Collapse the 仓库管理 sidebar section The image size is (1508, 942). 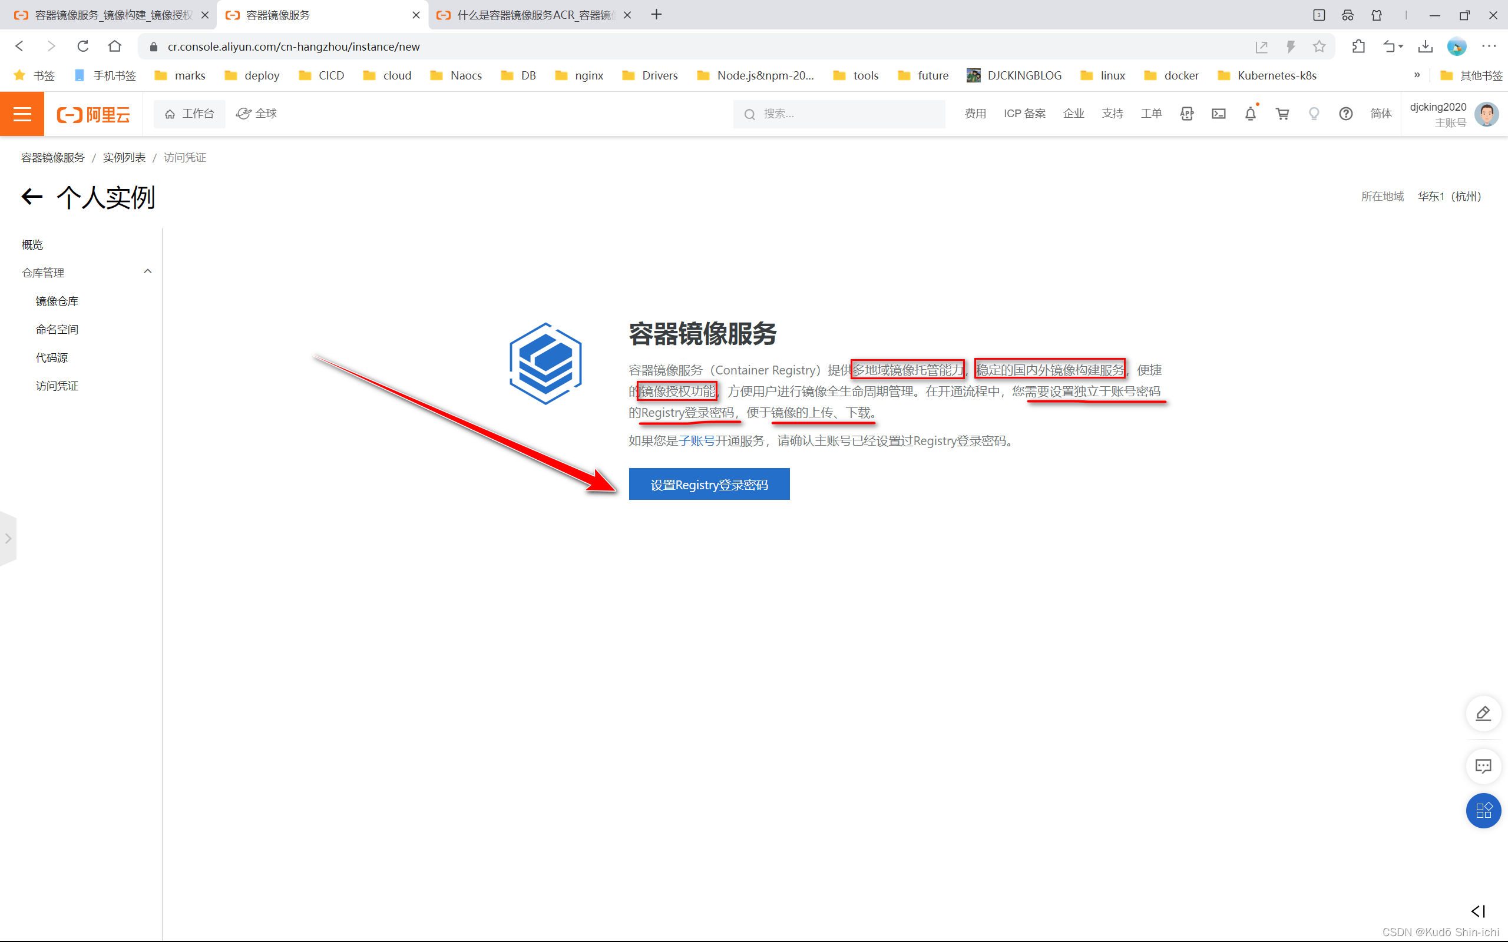(x=148, y=271)
